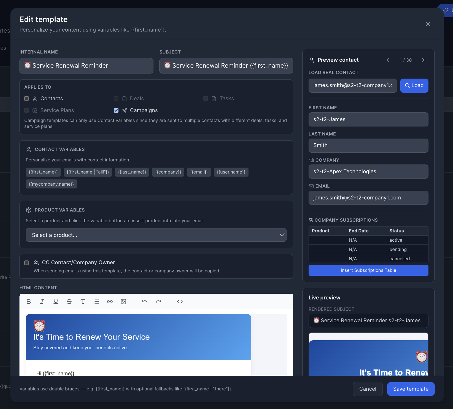Insert the {{first_name | "alli"}} fallback variable
The width and height of the screenshot is (453, 409).
88,172
